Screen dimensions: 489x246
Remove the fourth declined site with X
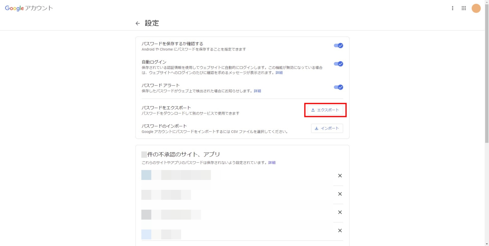click(x=340, y=230)
